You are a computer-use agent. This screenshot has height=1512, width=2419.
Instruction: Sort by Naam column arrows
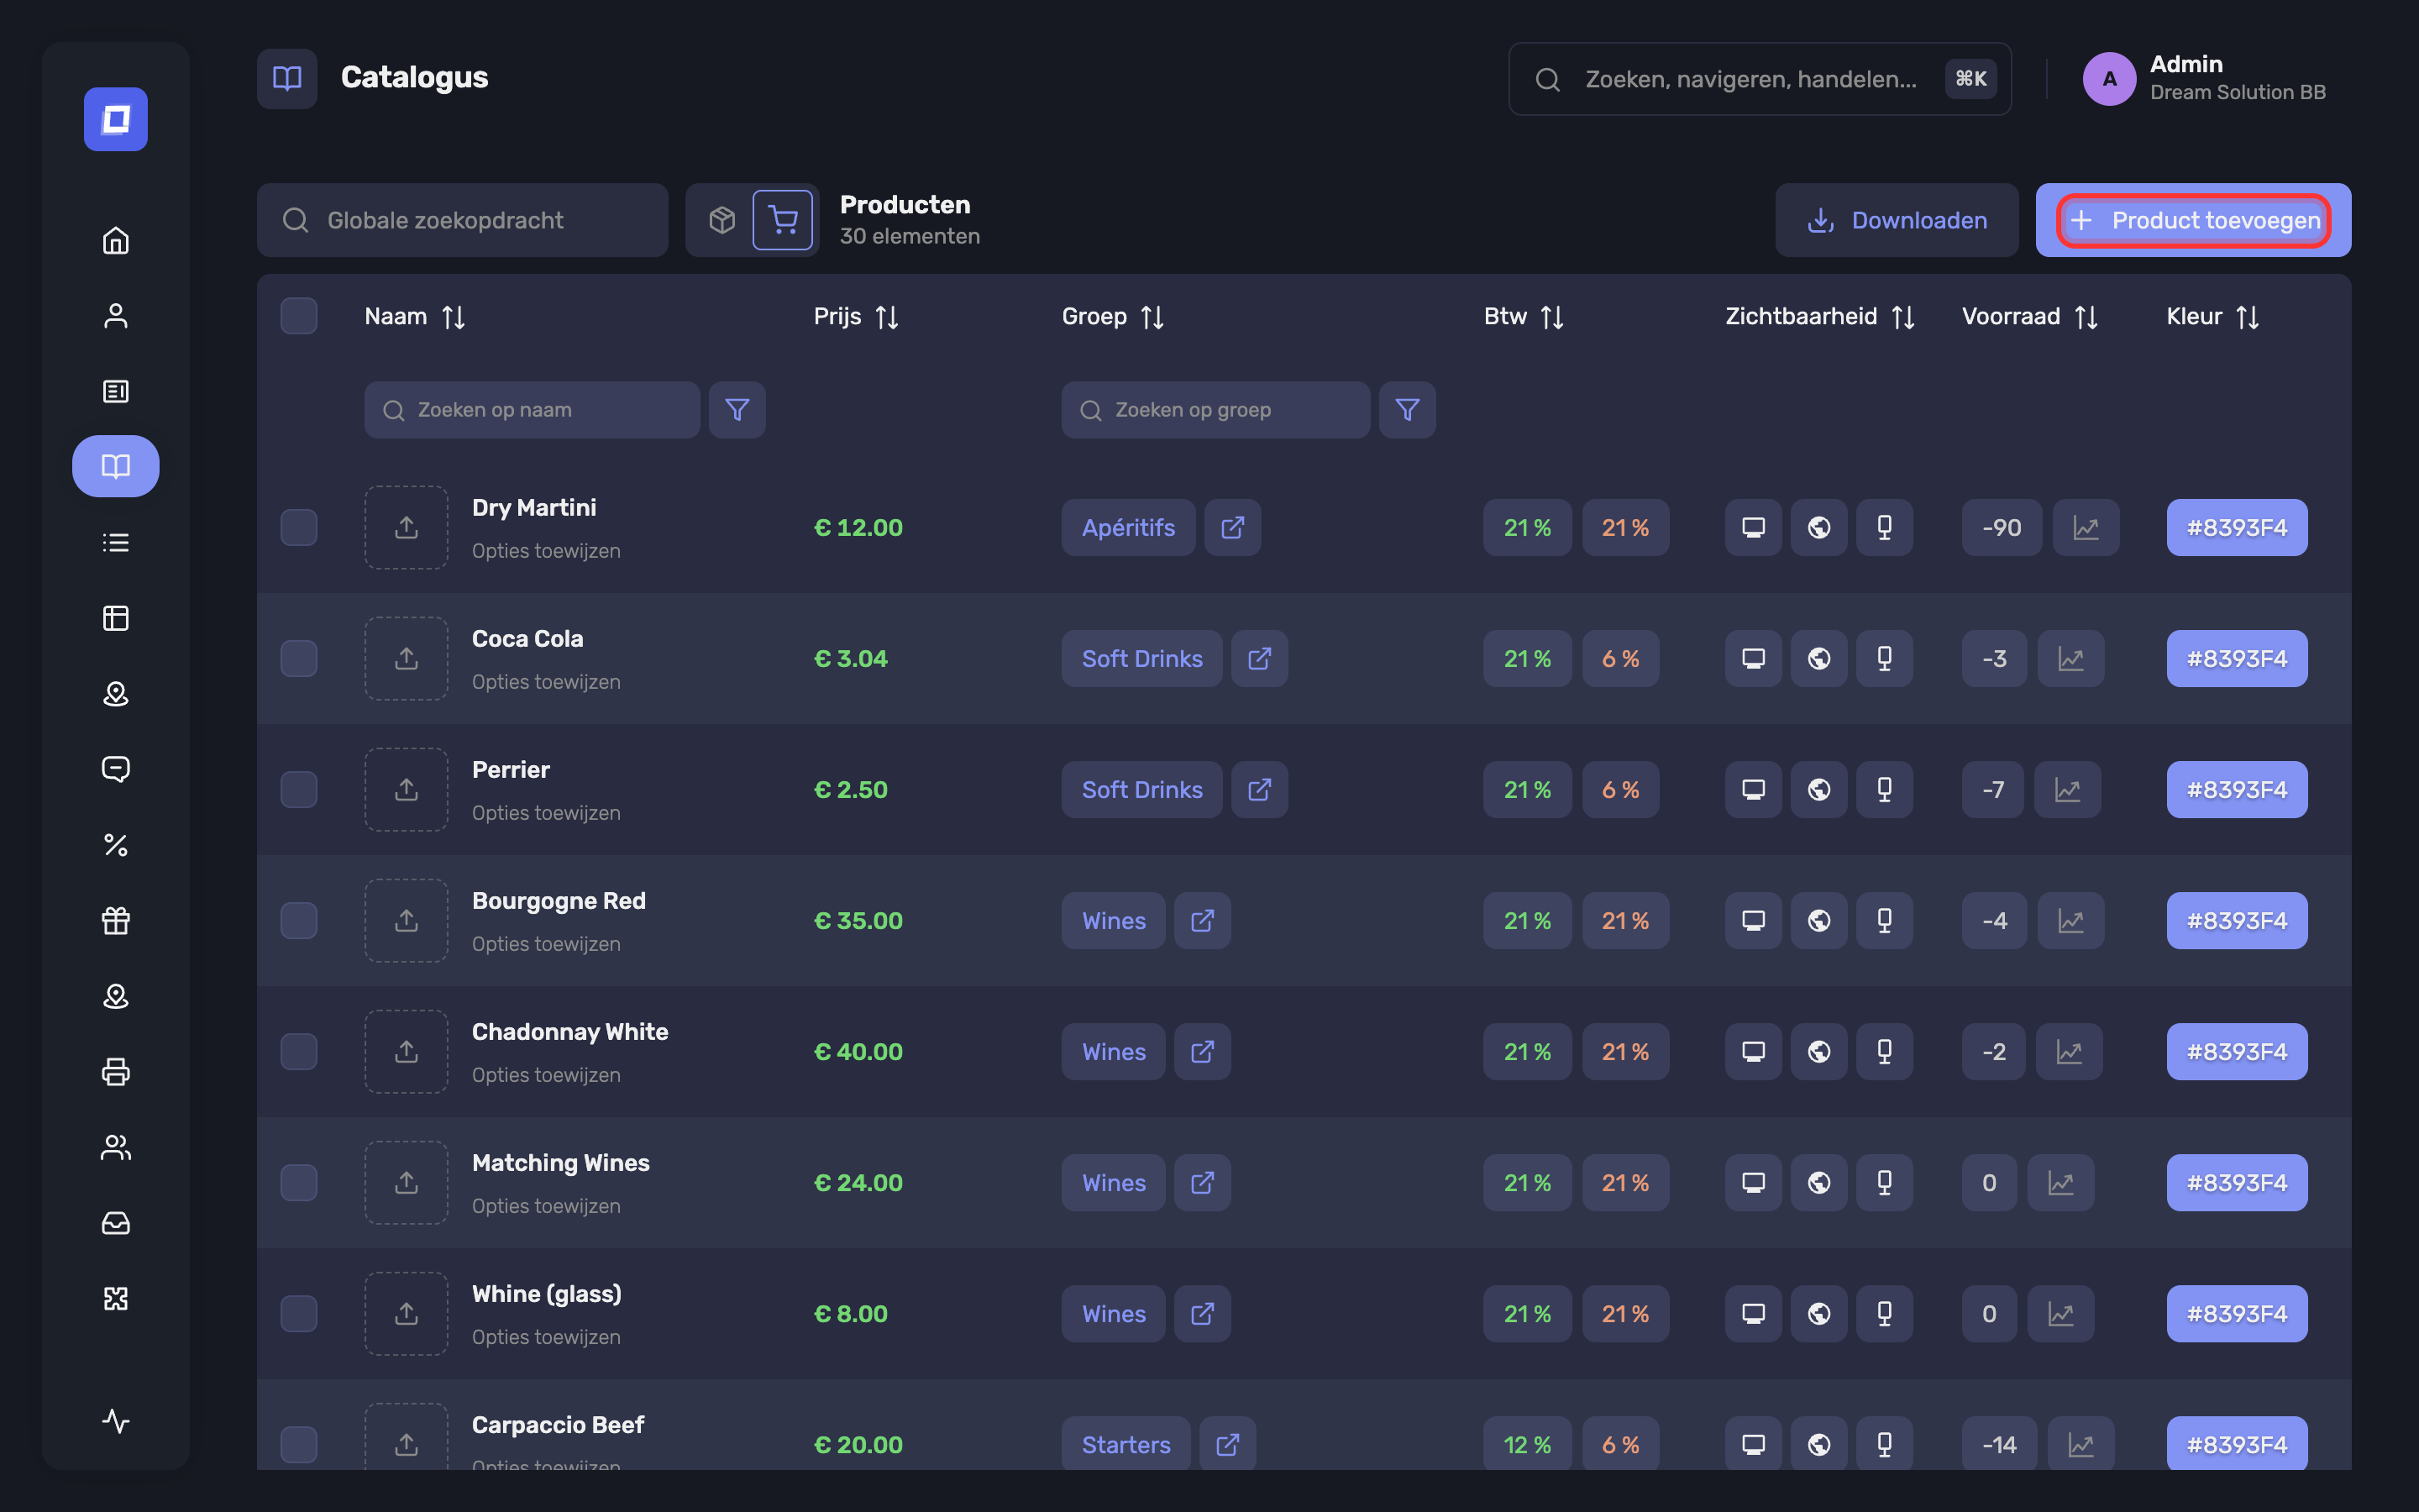point(454,317)
